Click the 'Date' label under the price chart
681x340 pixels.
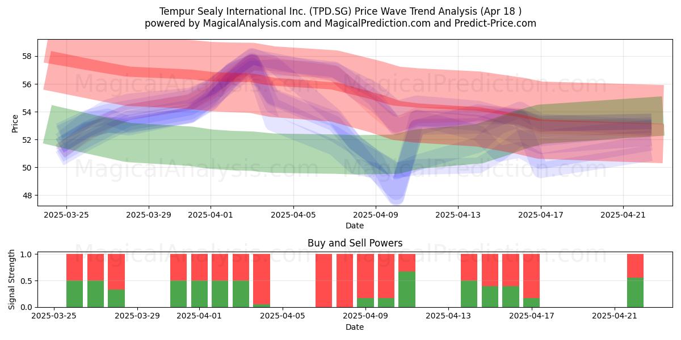355,226
